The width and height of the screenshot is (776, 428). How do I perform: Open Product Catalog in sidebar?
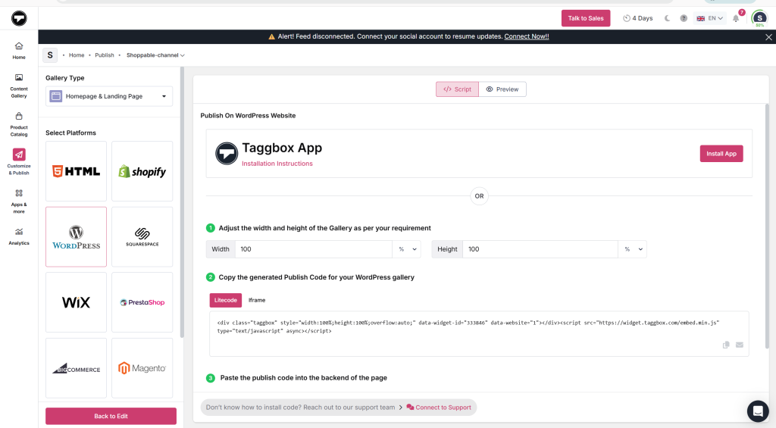pyautogui.click(x=19, y=124)
